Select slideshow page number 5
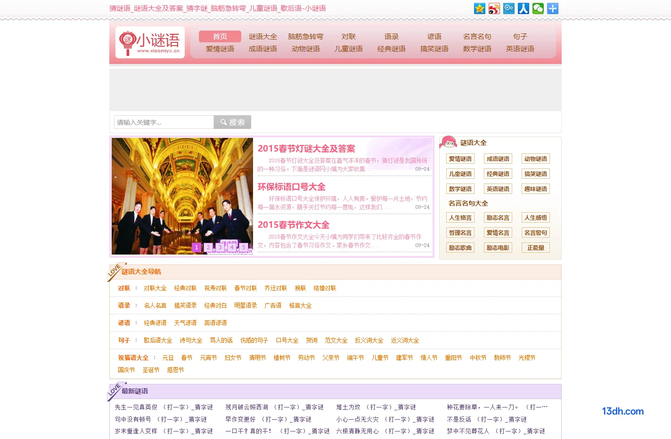This screenshot has height=439, width=671. pyautogui.click(x=244, y=247)
